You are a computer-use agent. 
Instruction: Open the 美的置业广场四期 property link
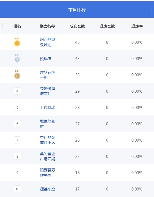[x=48, y=157]
